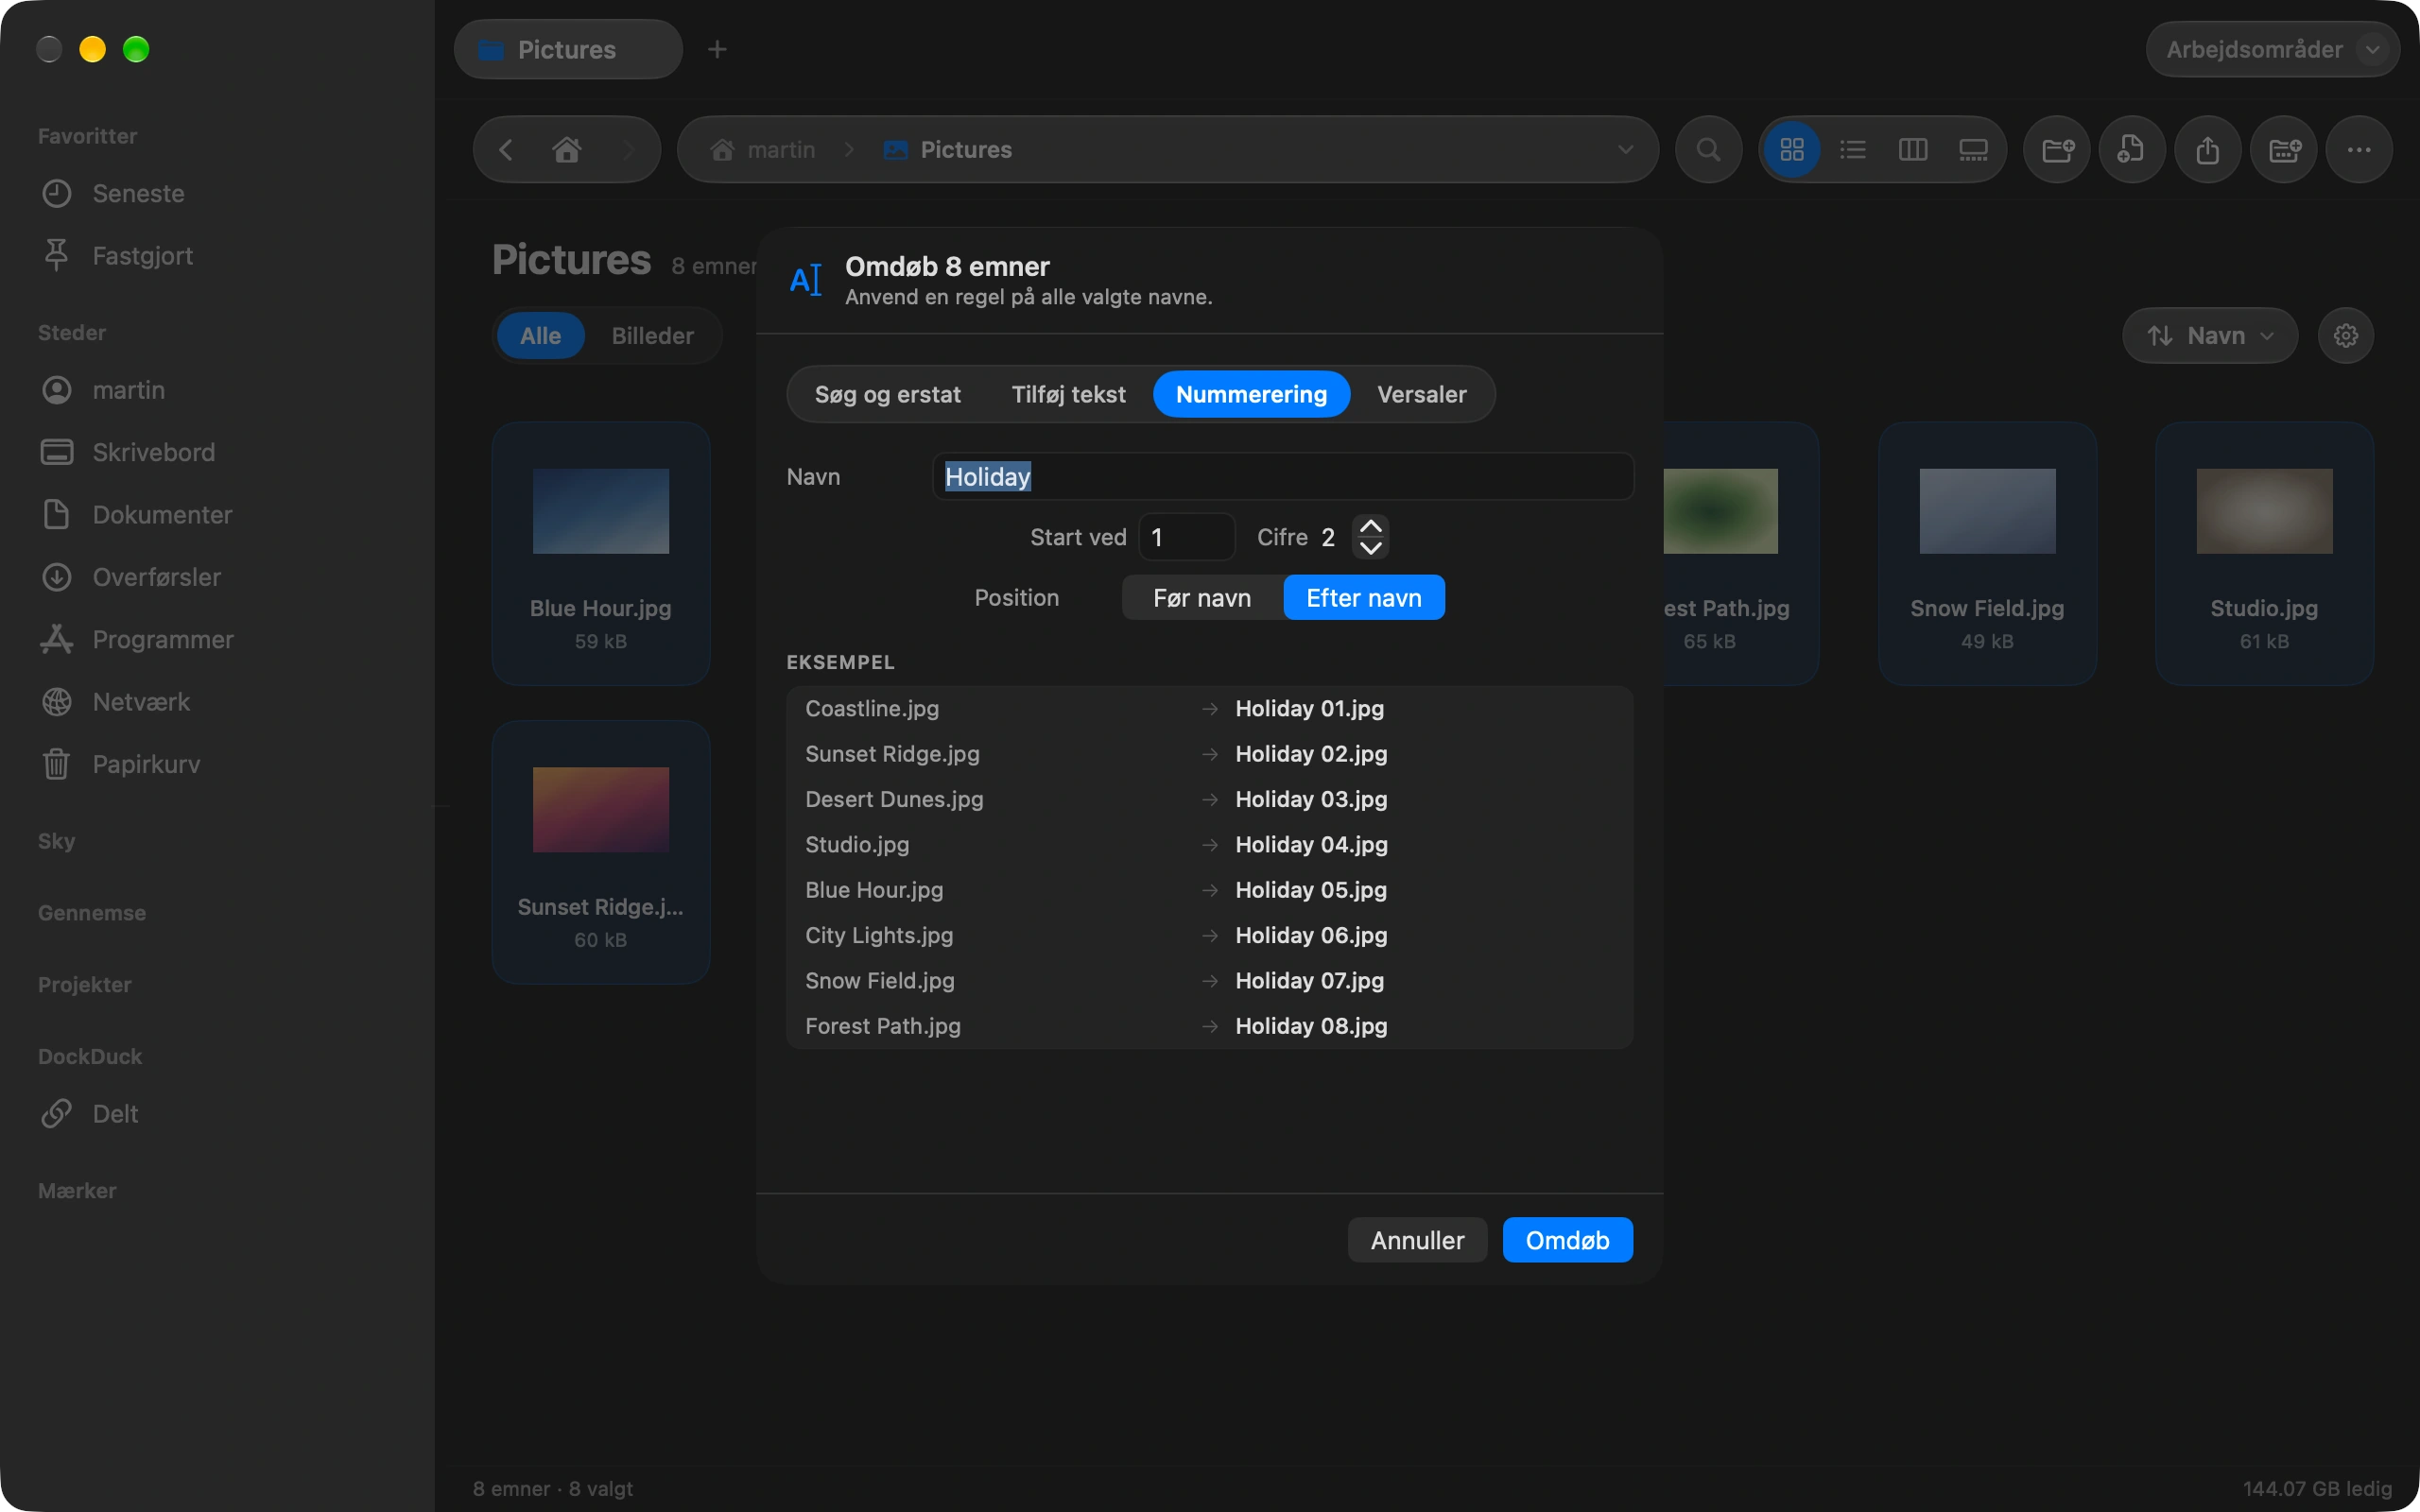Screen dimensions: 2420x1512
Task: Switch to column view
Action: 1913,150
